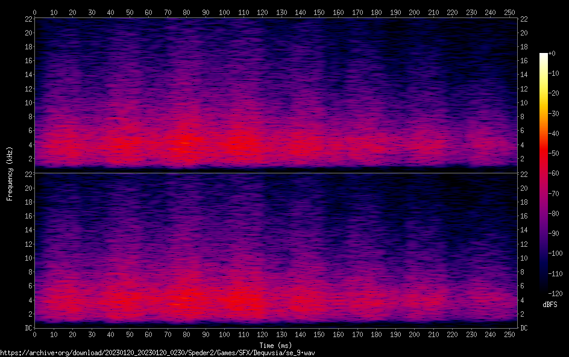This screenshot has width=569, height=357.
Task: Click the divider line between the two channels
Action: point(275,173)
